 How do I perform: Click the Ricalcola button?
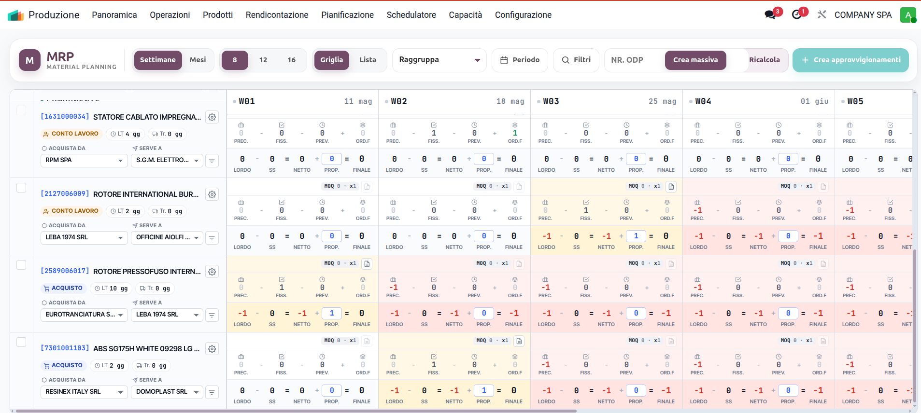click(x=765, y=60)
